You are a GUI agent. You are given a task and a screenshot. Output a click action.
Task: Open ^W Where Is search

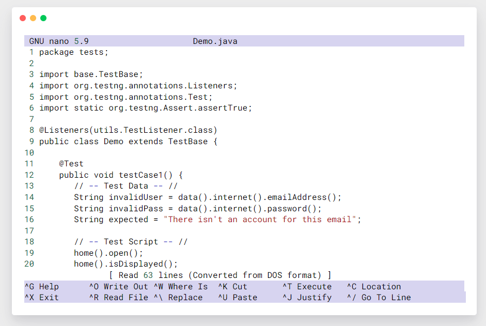[x=180, y=286]
